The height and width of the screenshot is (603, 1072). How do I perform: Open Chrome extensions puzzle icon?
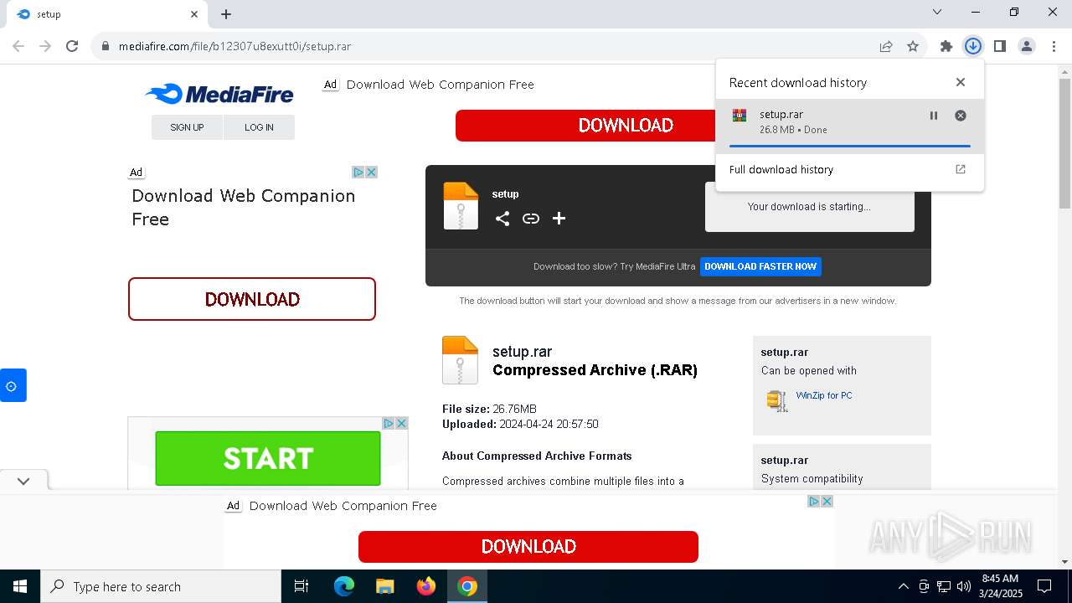pos(946,46)
